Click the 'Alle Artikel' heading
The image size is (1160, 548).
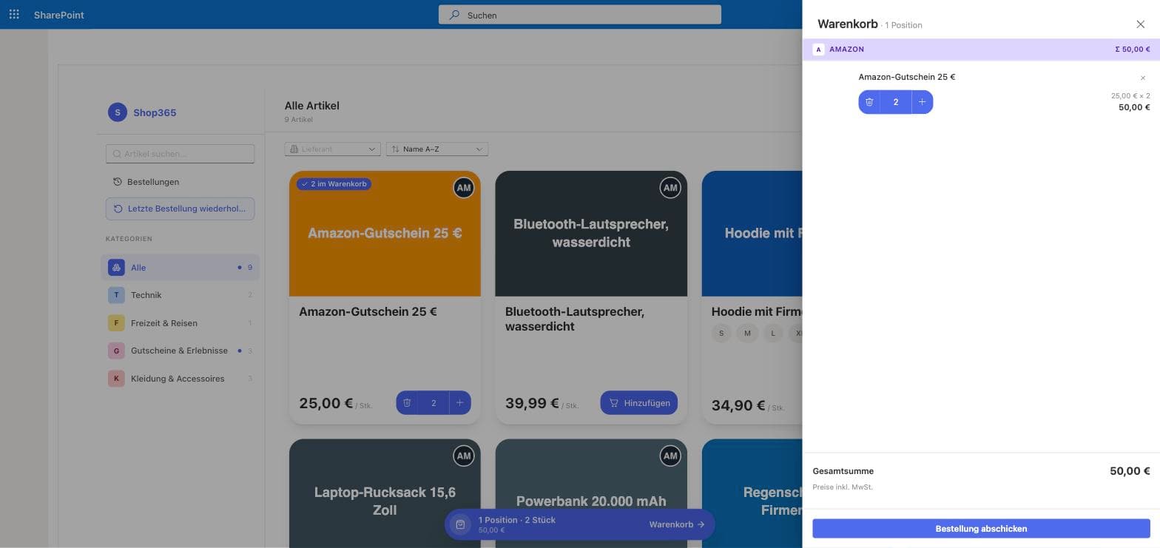point(312,106)
